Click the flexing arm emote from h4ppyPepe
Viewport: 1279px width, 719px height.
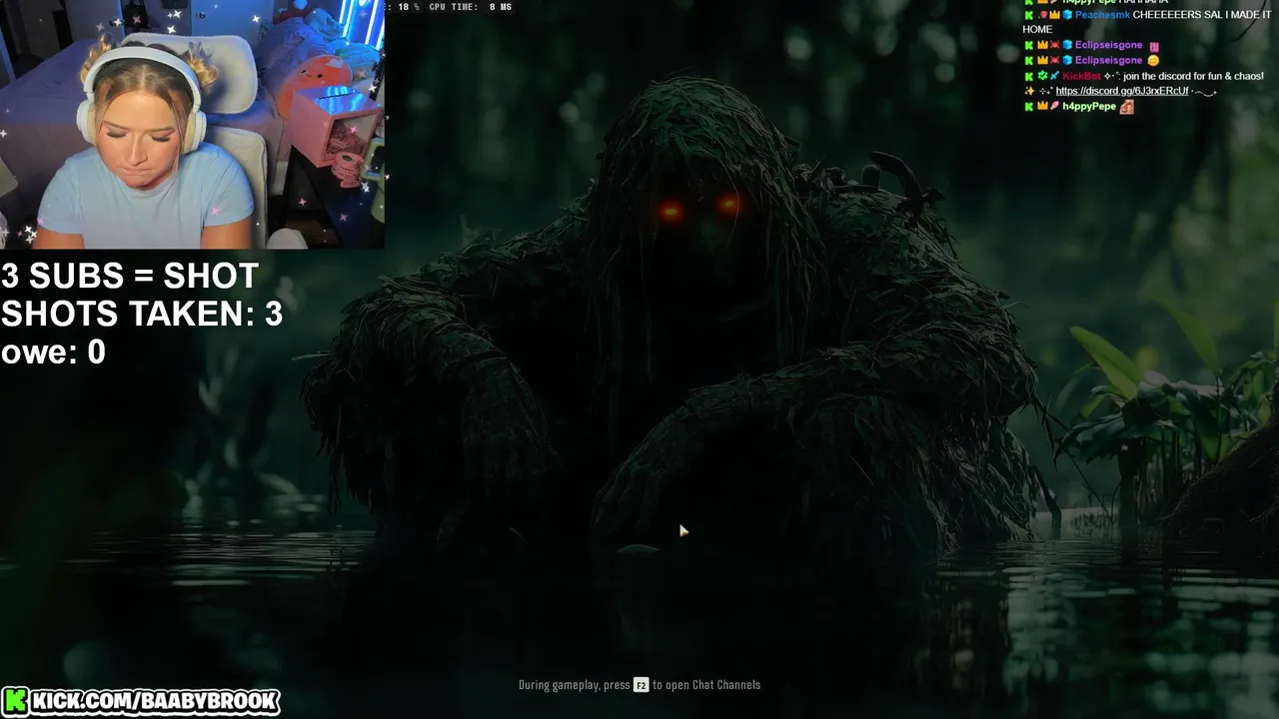coord(1126,107)
